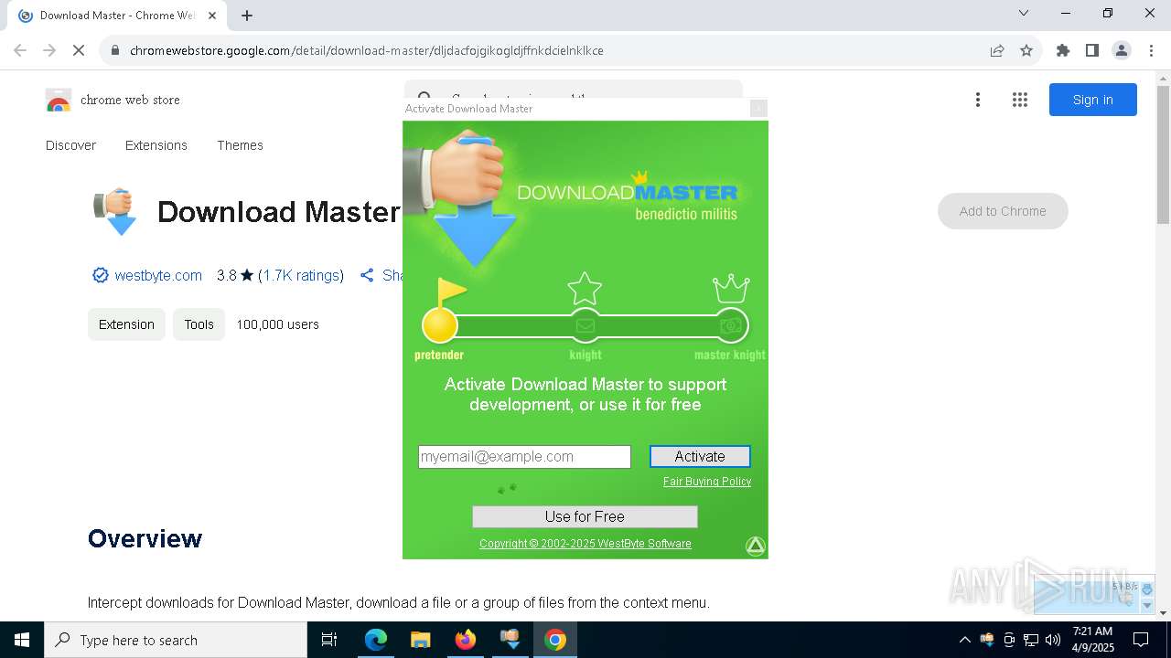
Task: Click the Download Master extension icon on page
Action: pyautogui.click(x=116, y=212)
